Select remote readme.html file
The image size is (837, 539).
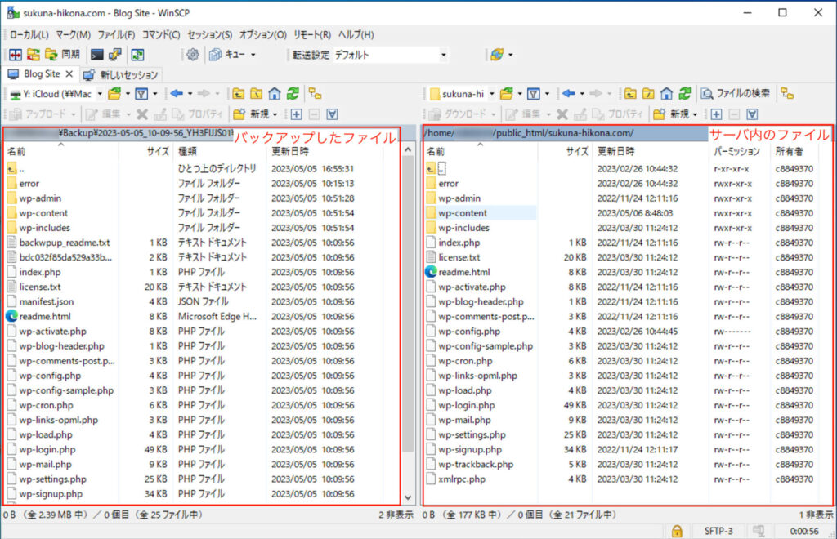coord(464,273)
